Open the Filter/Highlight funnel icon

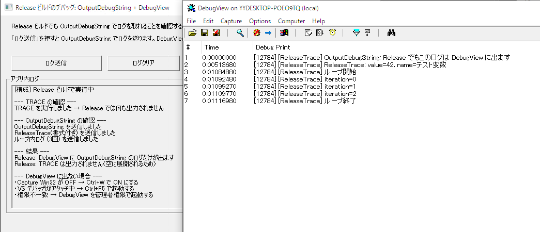tap(357, 33)
